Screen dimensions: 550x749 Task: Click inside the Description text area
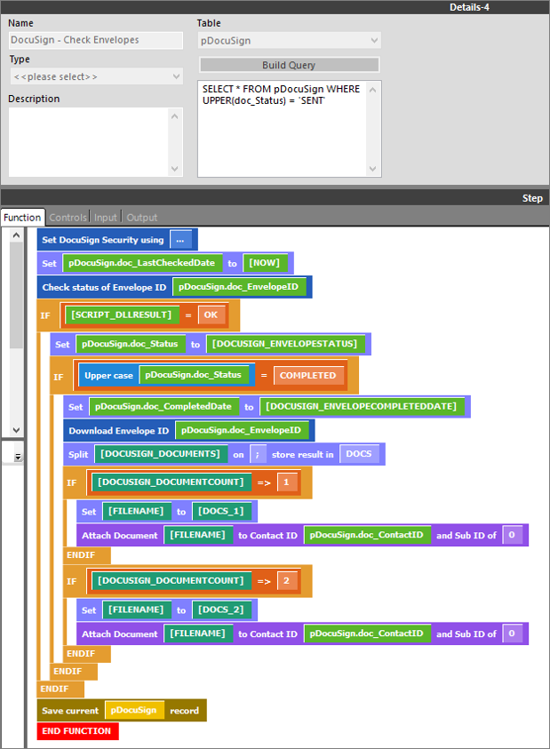89,142
